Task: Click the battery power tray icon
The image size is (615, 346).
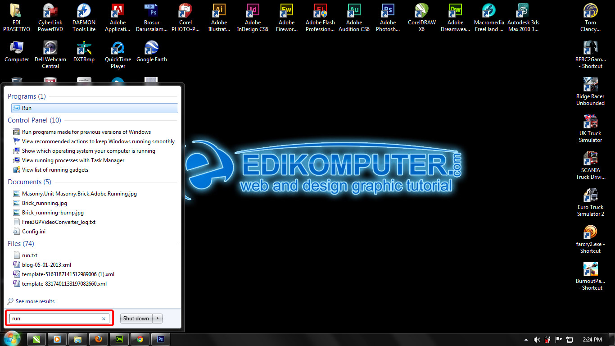Action: (x=548, y=340)
